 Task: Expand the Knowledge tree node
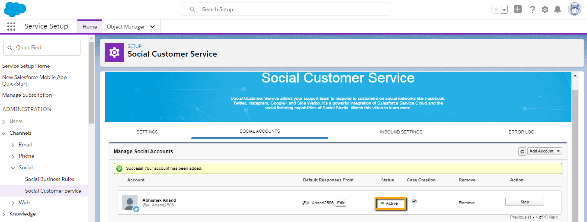[x=4, y=214]
